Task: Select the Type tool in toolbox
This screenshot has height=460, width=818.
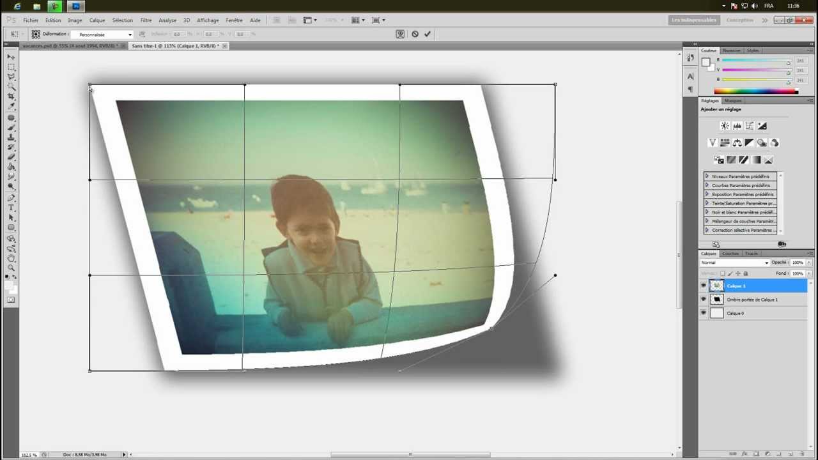Action: (11, 208)
